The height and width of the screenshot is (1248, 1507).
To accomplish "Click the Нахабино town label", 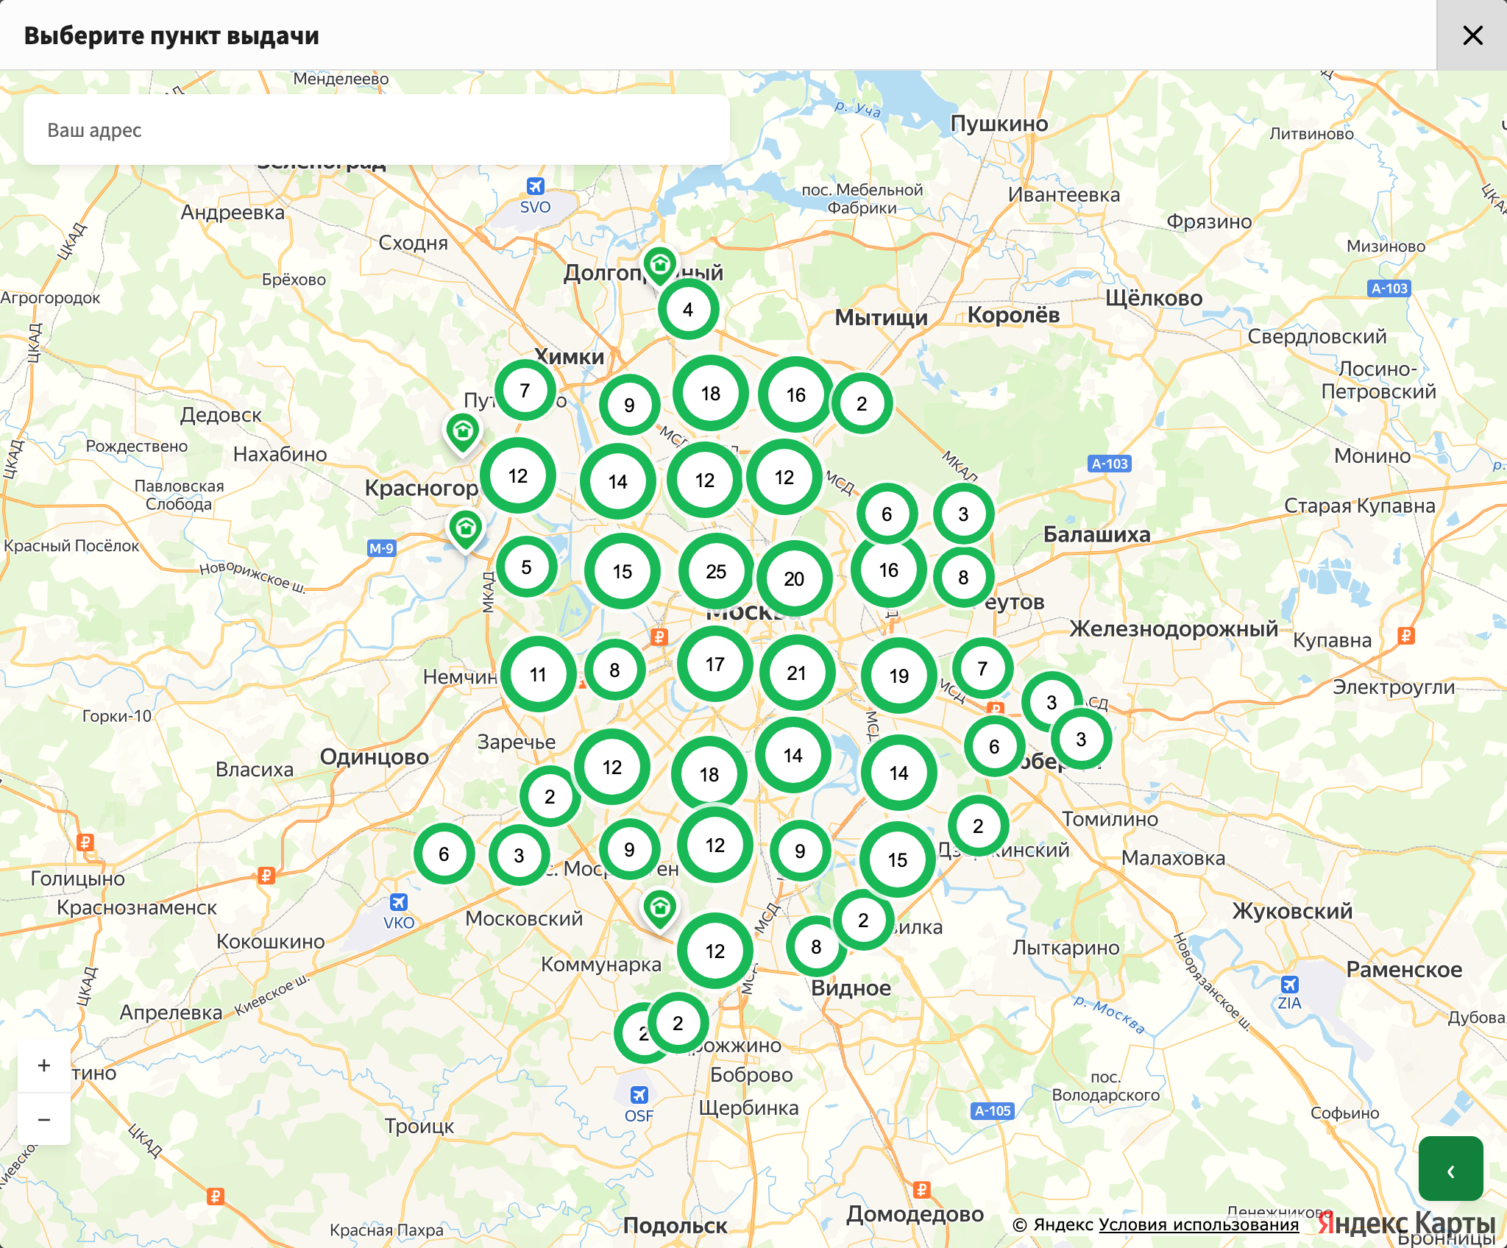I will (x=280, y=454).
